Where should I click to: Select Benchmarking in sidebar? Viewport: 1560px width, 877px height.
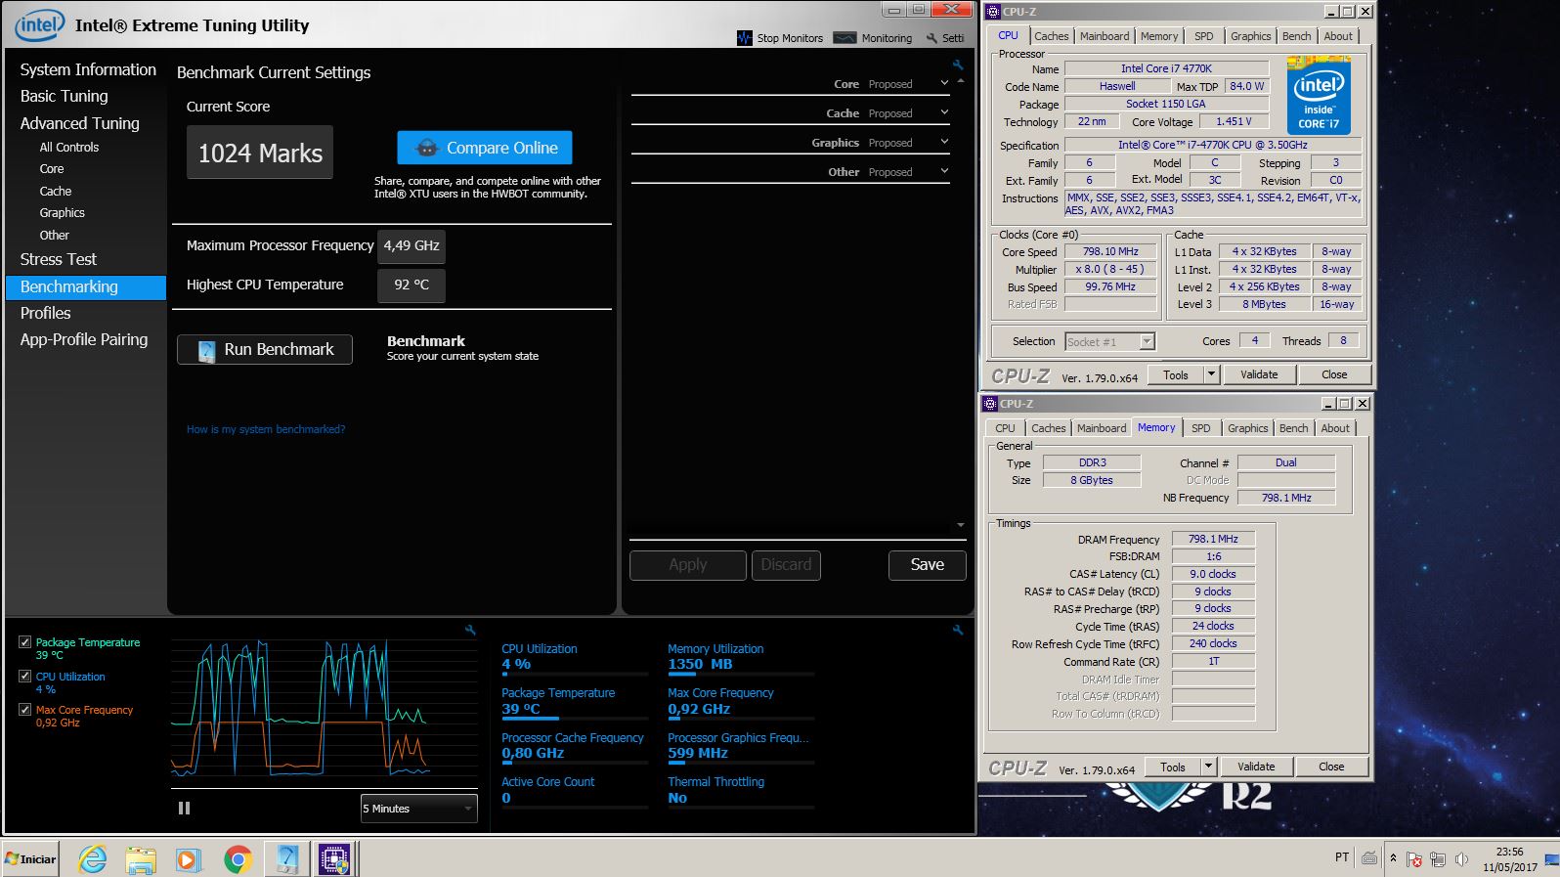pyautogui.click(x=86, y=286)
